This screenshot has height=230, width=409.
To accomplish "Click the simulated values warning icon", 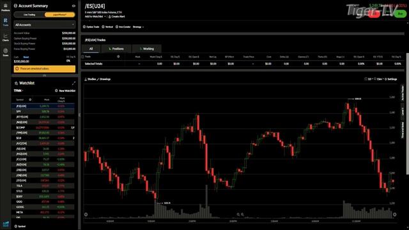I will coord(17,68).
